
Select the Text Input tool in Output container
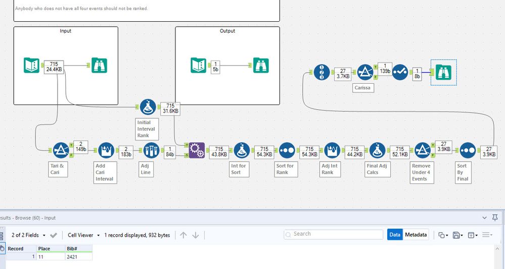coord(198,65)
